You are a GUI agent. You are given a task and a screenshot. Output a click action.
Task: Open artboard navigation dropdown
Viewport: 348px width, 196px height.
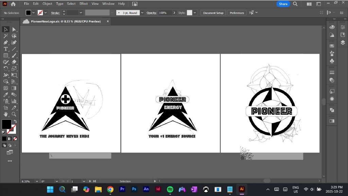[84, 181]
